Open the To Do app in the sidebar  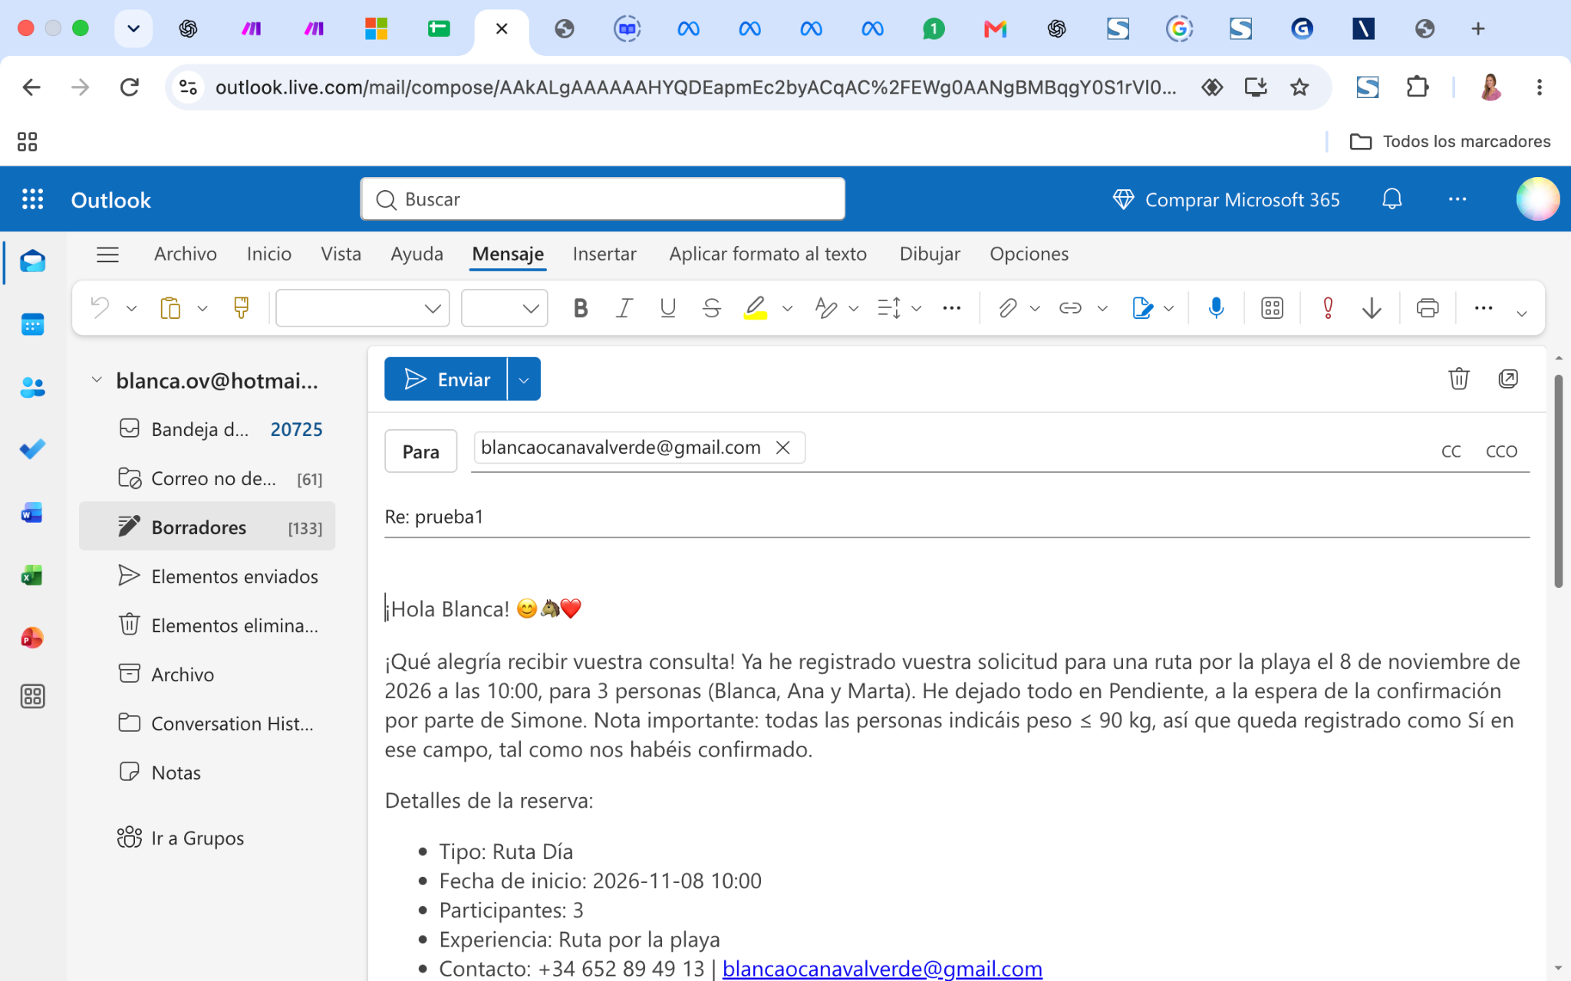point(32,449)
